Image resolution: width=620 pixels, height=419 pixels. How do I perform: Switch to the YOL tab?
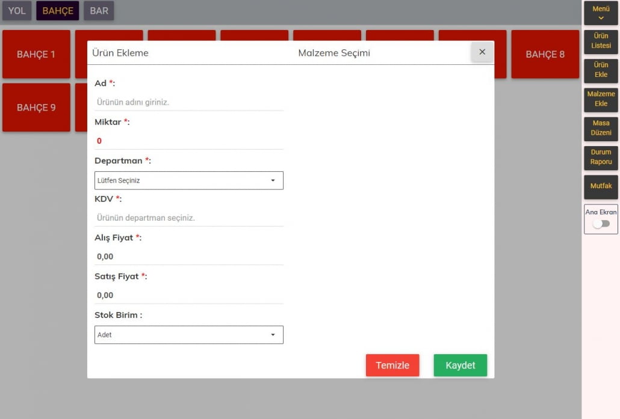point(17,11)
